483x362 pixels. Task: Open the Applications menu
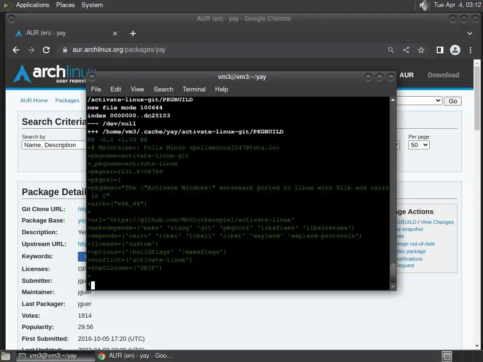(x=33, y=5)
